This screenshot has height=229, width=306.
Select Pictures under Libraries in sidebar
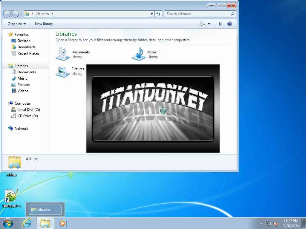(24, 84)
